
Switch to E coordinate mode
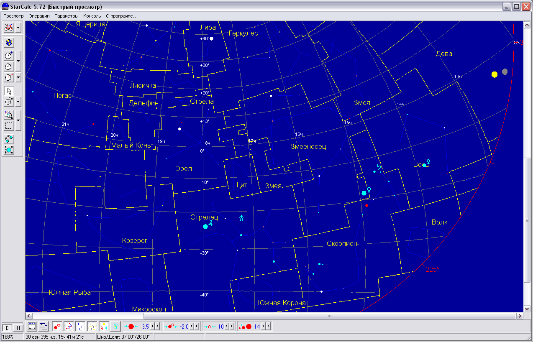pos(7,328)
